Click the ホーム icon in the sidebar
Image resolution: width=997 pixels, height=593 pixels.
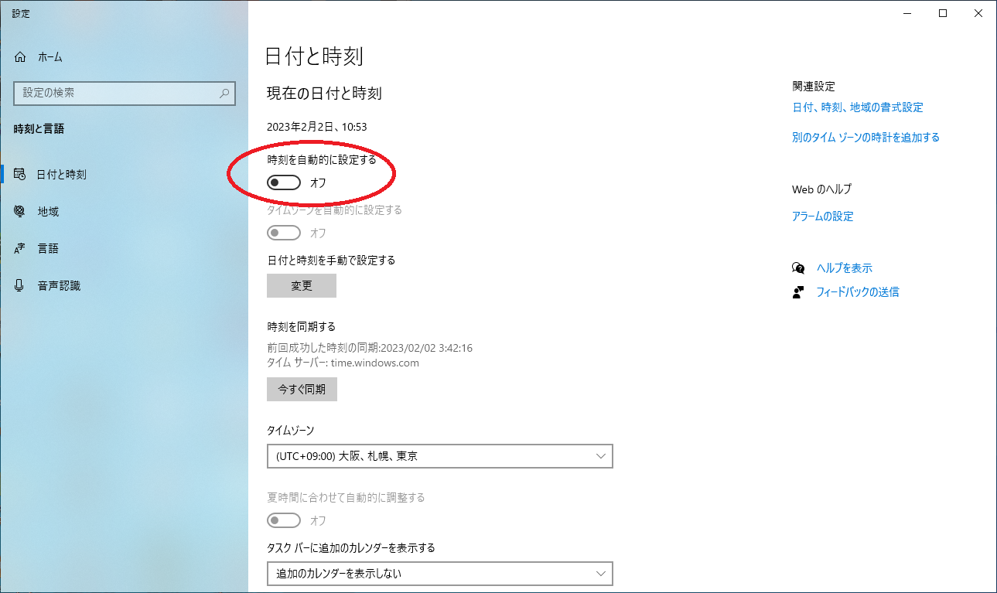point(19,56)
